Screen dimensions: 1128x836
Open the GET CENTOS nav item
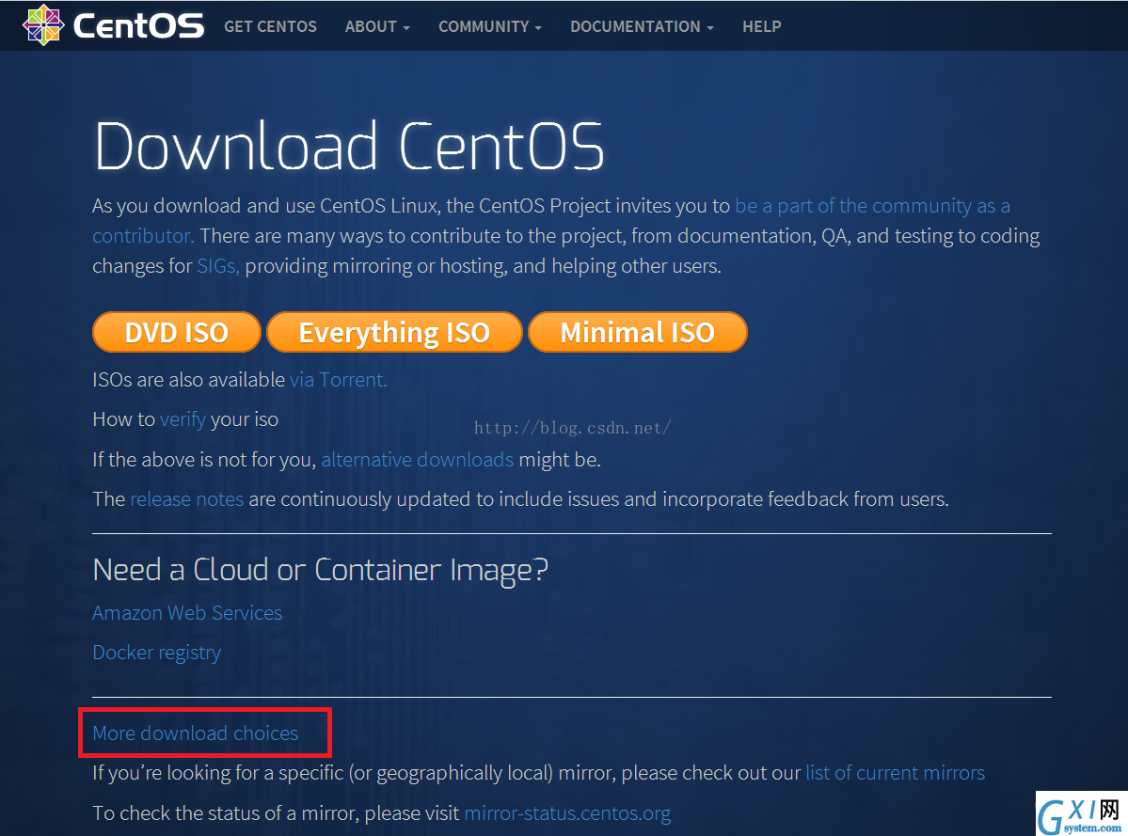point(271,26)
